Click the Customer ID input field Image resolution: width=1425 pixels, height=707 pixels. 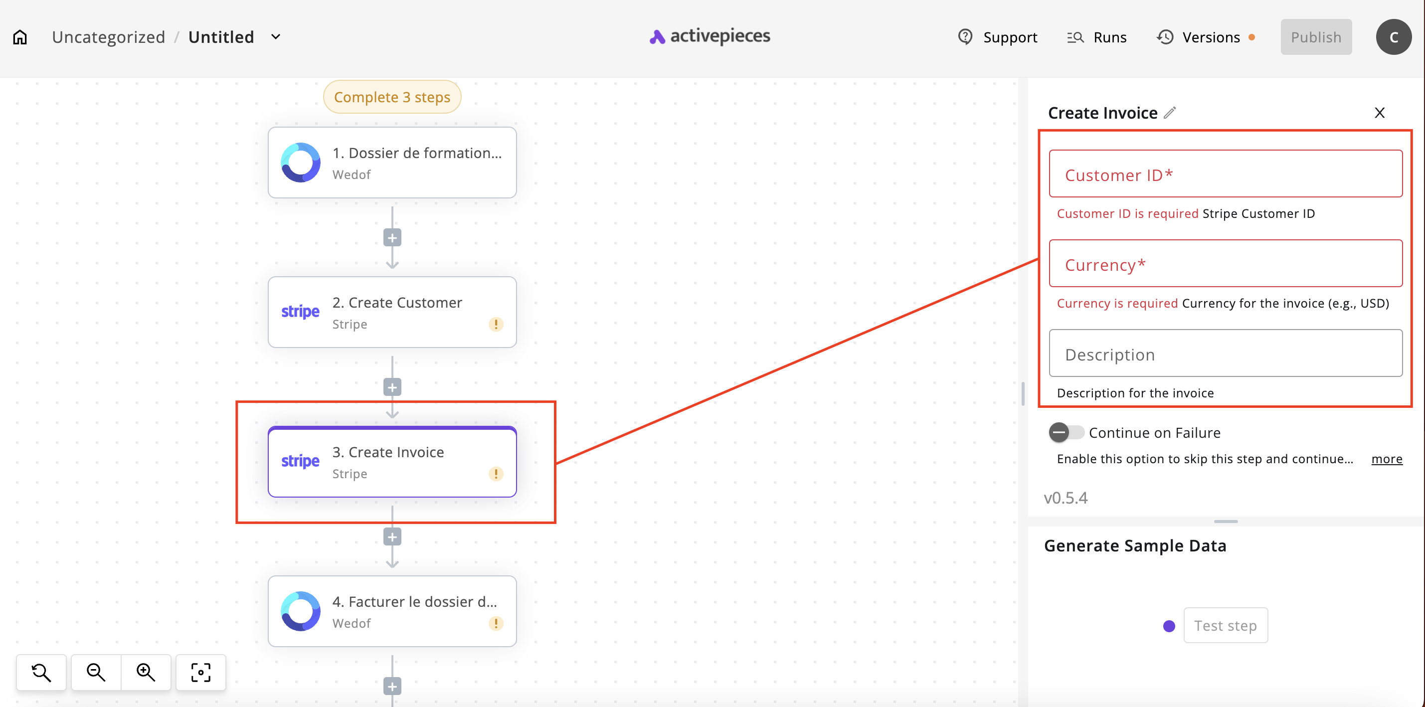1225,174
